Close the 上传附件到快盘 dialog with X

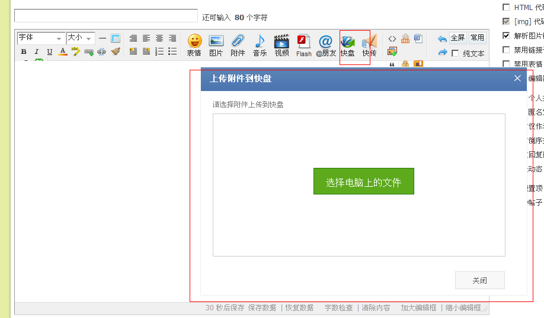(x=517, y=79)
